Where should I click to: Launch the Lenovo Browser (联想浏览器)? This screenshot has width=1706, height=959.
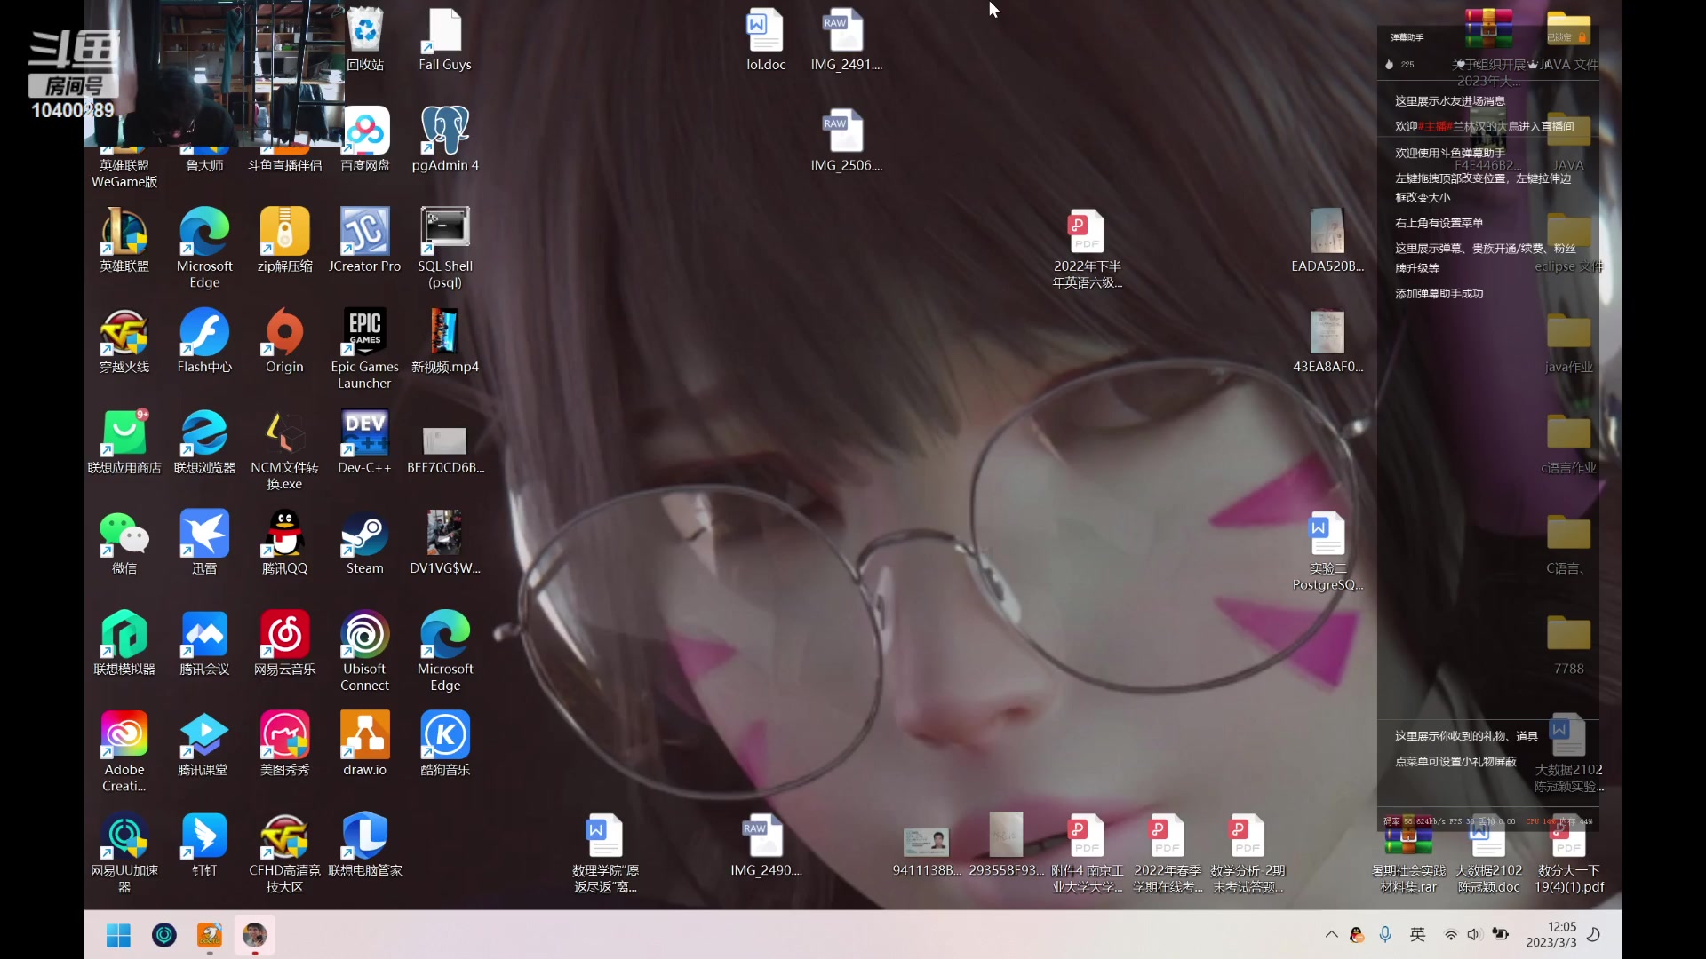(x=204, y=442)
